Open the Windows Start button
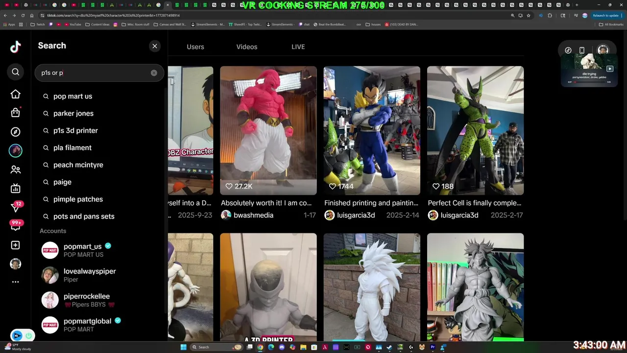The width and height of the screenshot is (627, 353). (184, 347)
